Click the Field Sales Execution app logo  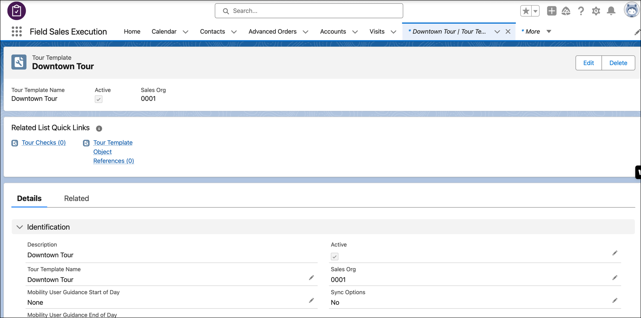(17, 11)
